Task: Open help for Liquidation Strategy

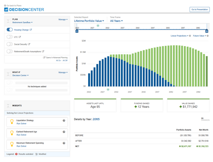Action: (x=64, y=121)
